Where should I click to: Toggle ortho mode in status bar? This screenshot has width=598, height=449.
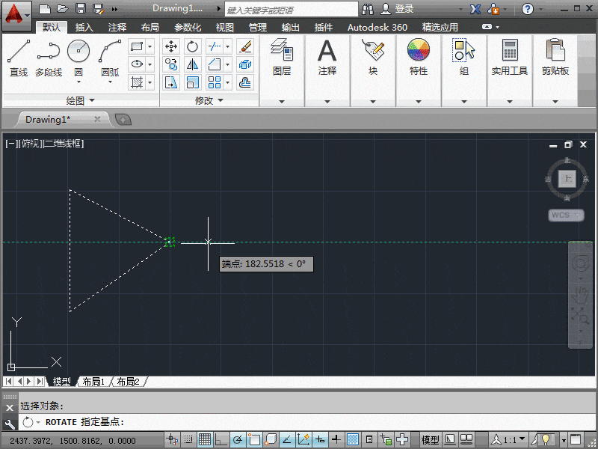click(223, 439)
